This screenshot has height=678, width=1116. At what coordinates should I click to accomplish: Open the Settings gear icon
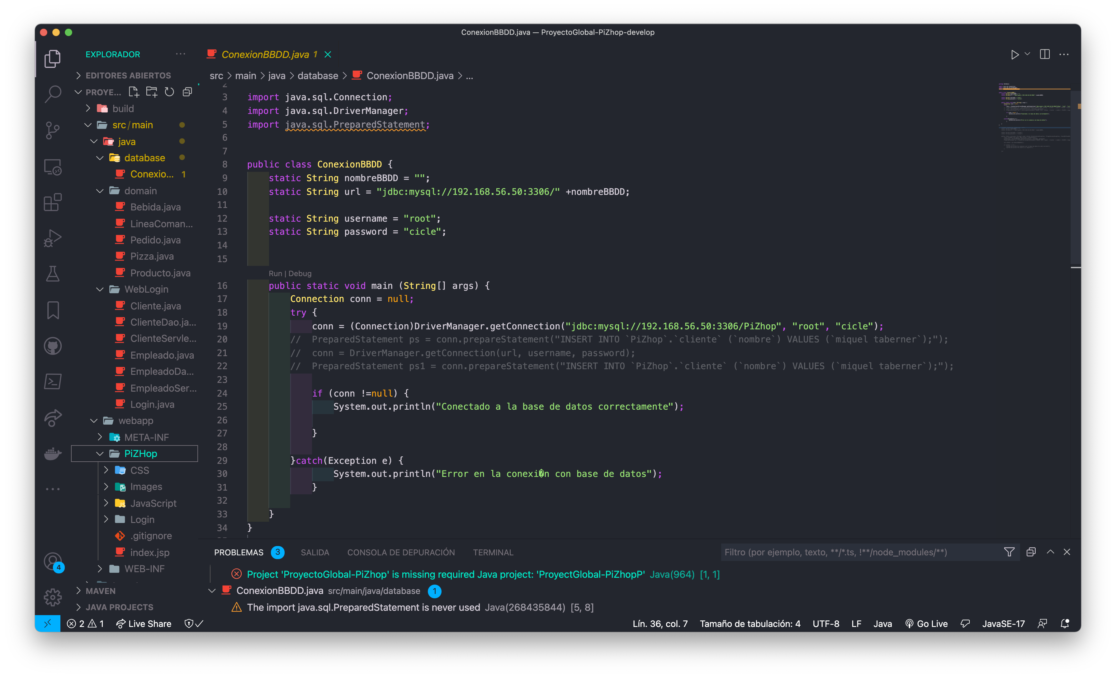53,597
